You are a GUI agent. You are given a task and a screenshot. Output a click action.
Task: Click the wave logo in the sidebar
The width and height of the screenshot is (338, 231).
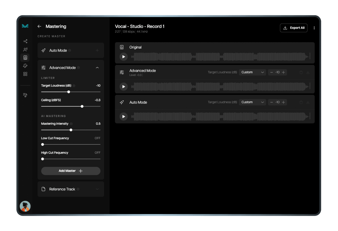[x=25, y=26]
